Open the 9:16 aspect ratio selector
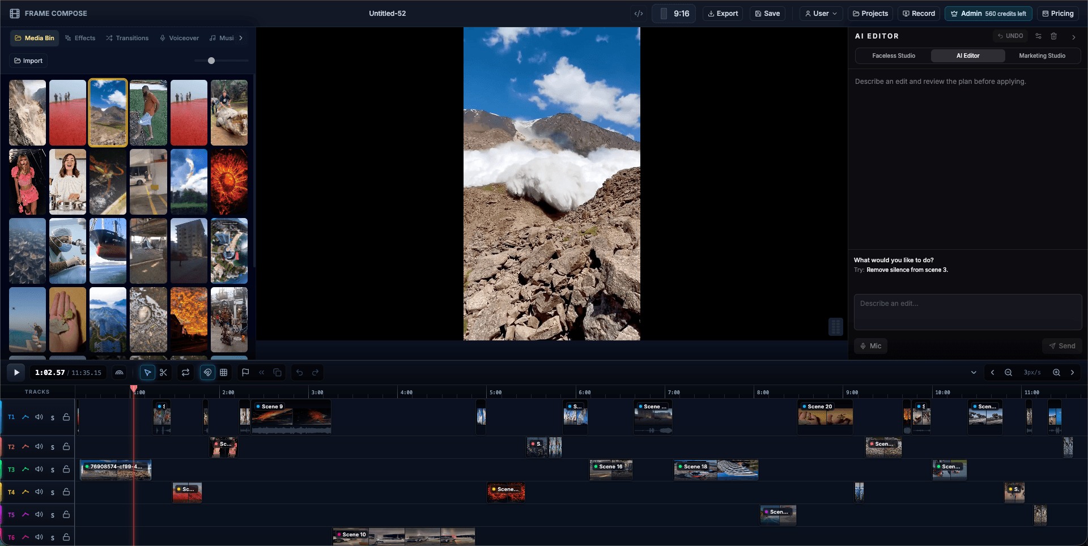 674,14
